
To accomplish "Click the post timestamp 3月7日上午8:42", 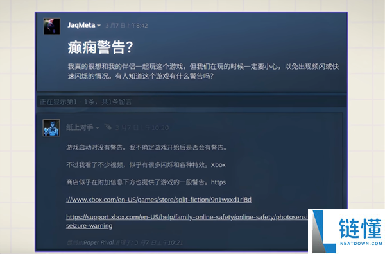I will coord(126,26).
